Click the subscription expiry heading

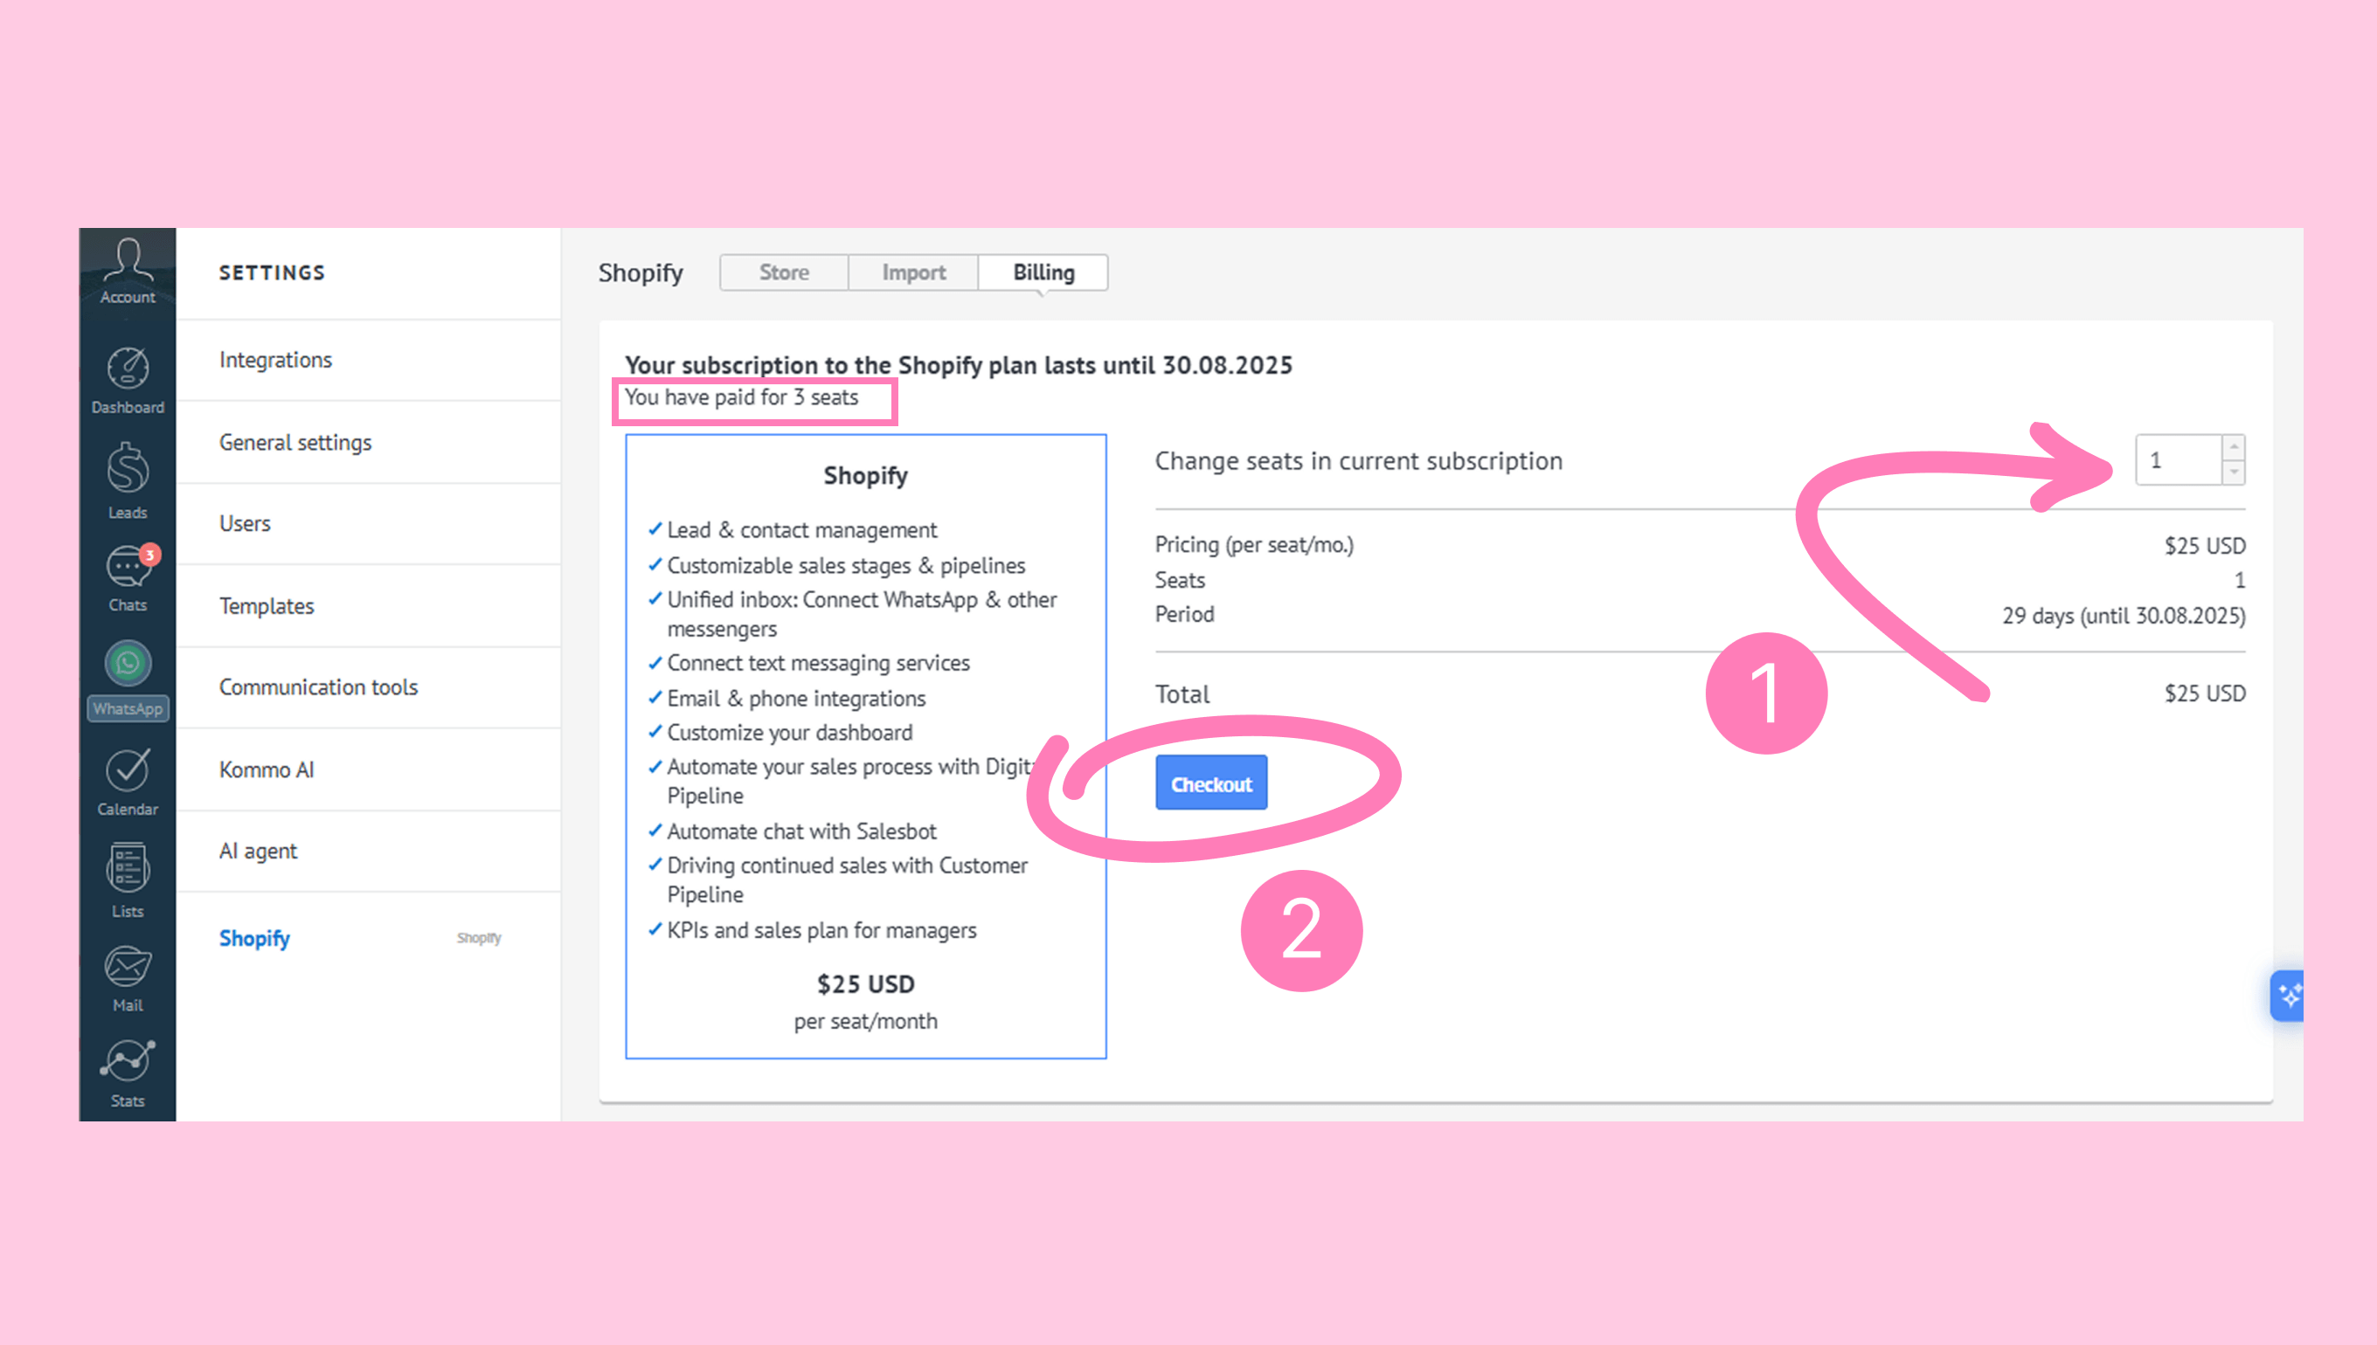click(959, 365)
